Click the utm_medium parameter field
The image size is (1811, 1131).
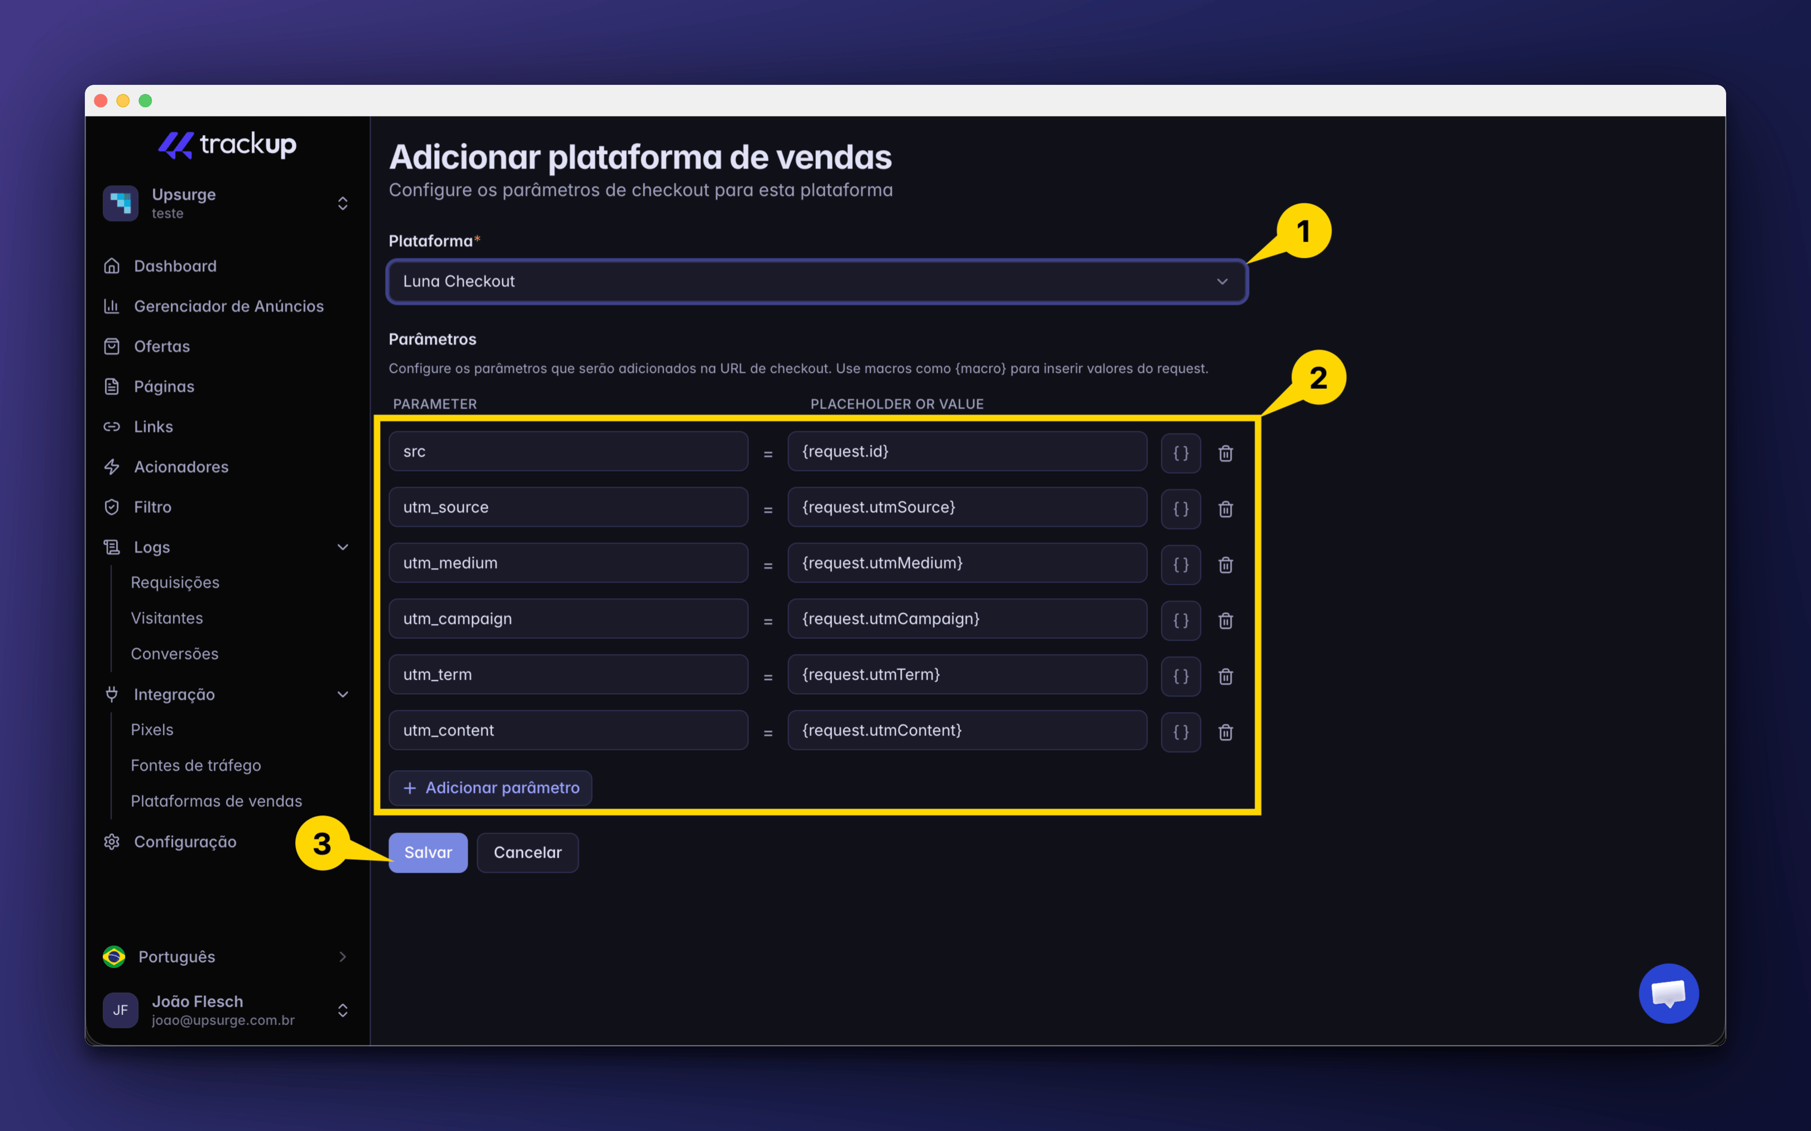569,562
